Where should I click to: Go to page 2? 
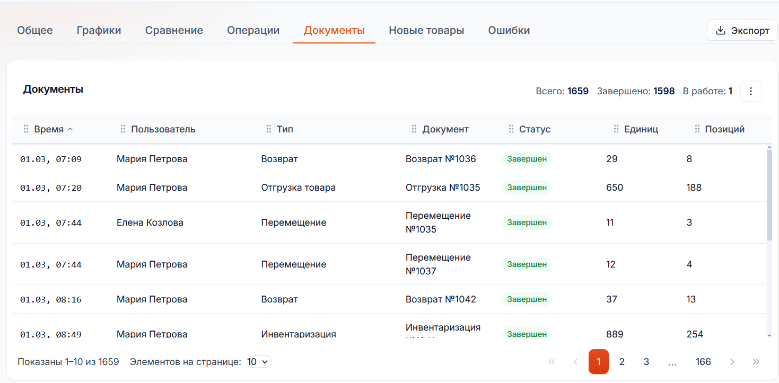tap(622, 362)
